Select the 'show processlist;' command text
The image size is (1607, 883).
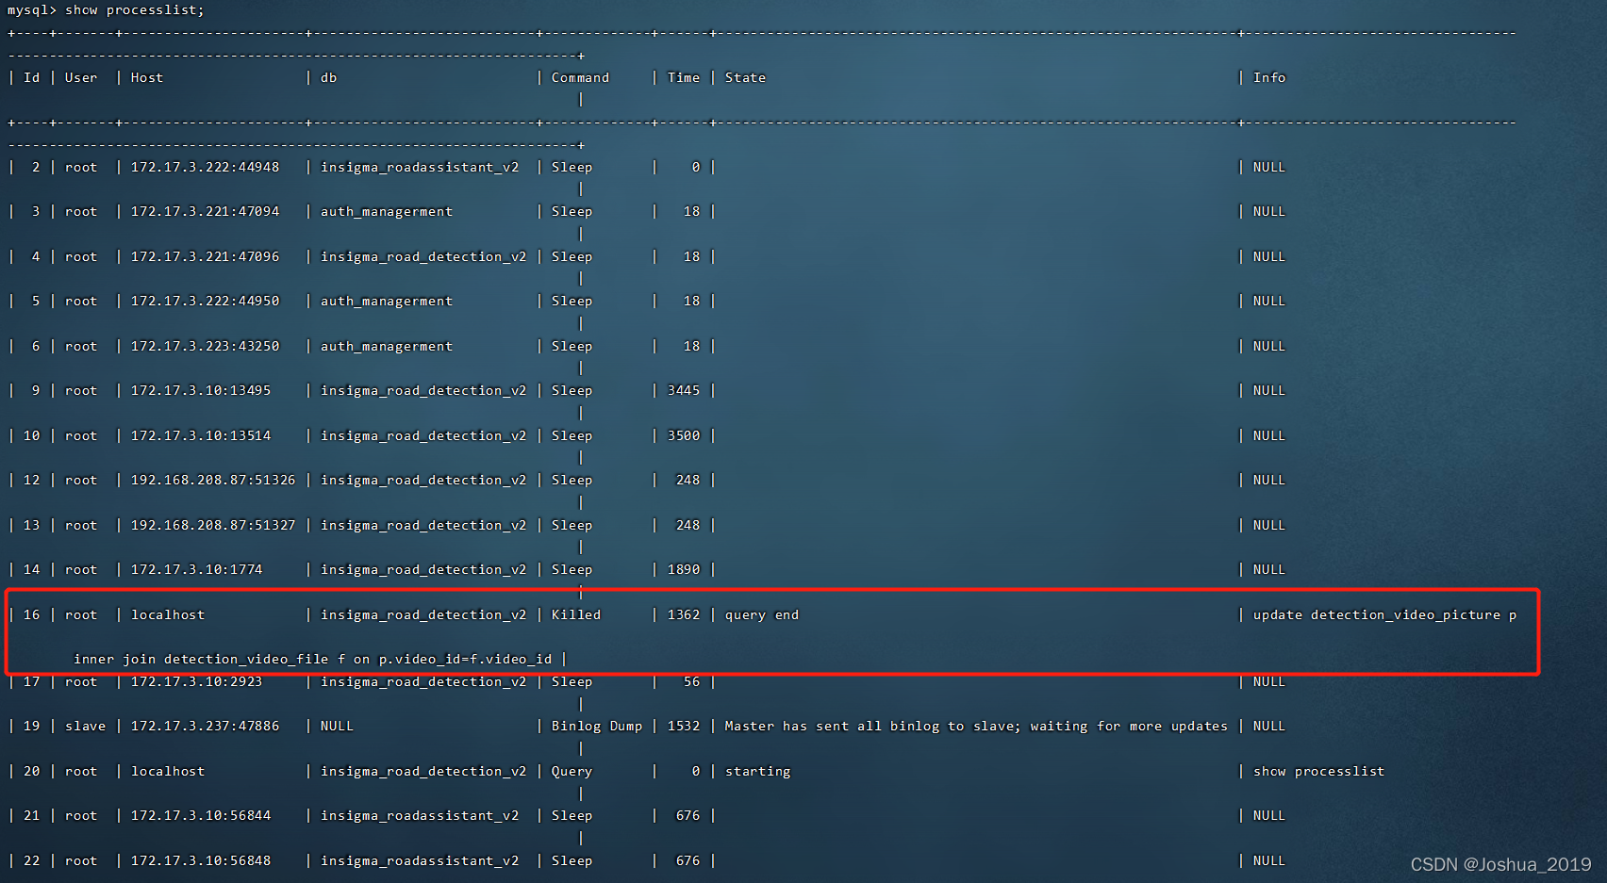click(x=134, y=10)
